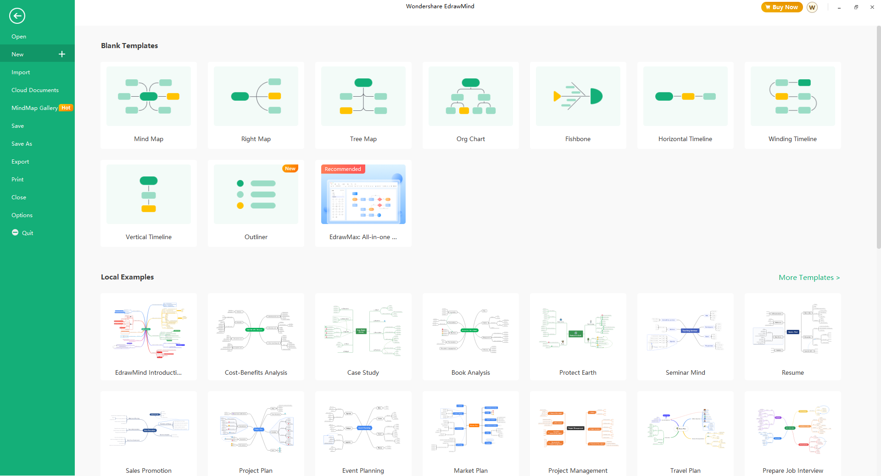Open the Project Management example thumbnail
Screen dimensions: 881x476
[578, 428]
